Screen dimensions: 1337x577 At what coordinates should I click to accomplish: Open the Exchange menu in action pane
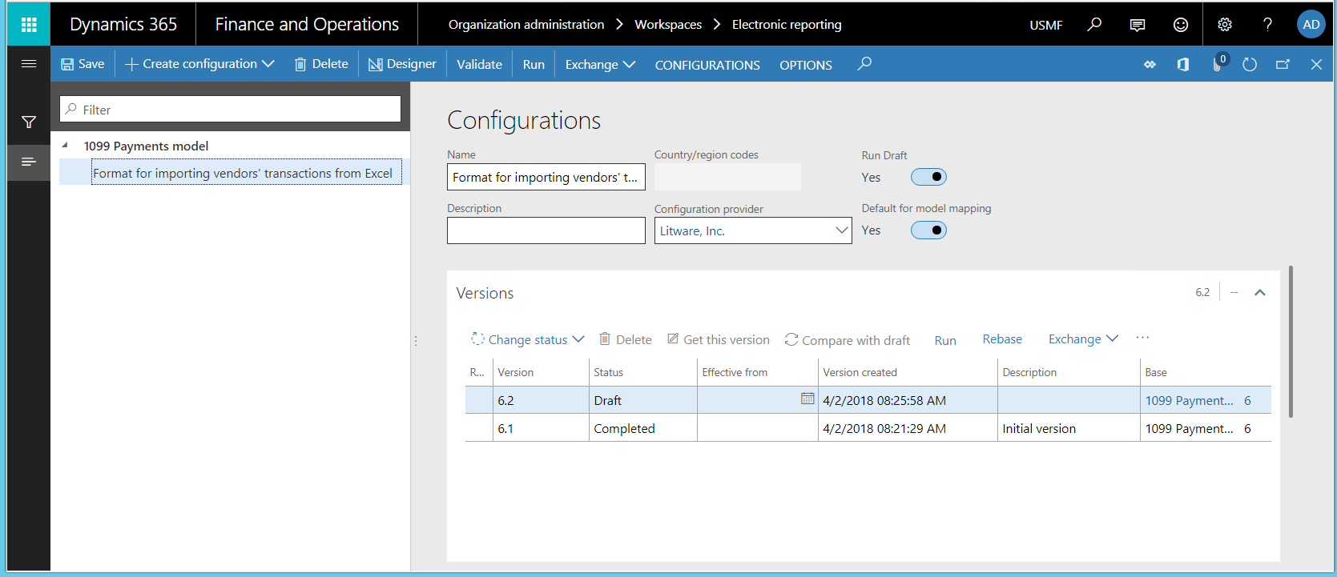600,65
